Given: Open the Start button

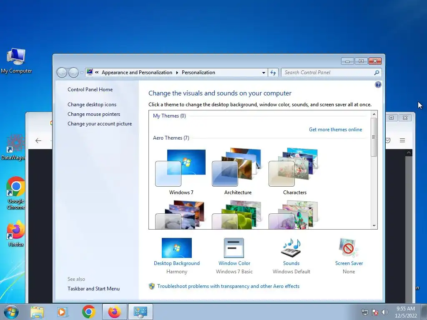Looking at the screenshot, I should [x=11, y=312].
